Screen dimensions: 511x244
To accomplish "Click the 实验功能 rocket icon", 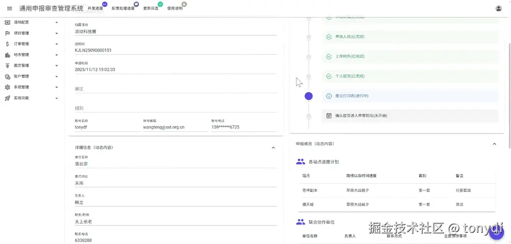I will [x=8, y=98].
